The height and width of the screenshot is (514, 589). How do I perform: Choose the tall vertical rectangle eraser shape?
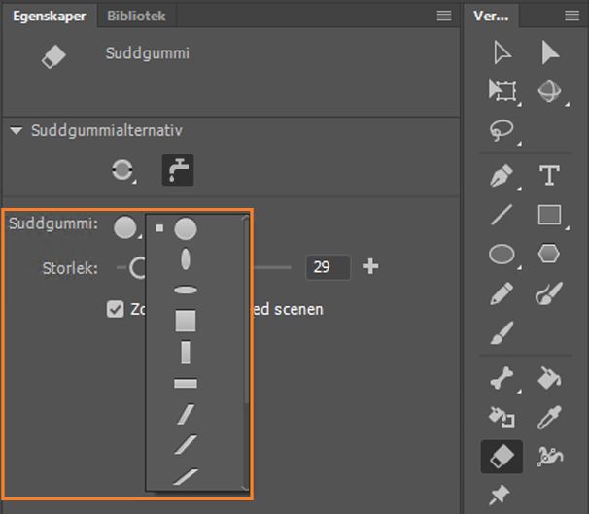186,352
